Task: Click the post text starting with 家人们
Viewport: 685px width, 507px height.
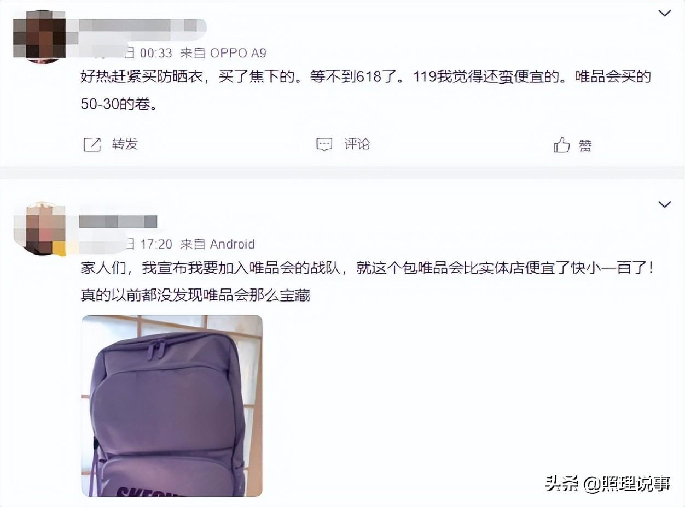Action: click(x=367, y=281)
